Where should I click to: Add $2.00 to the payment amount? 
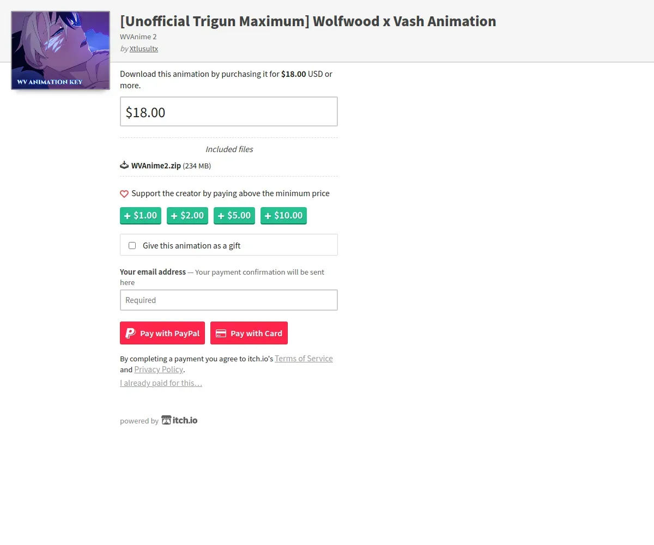(187, 215)
